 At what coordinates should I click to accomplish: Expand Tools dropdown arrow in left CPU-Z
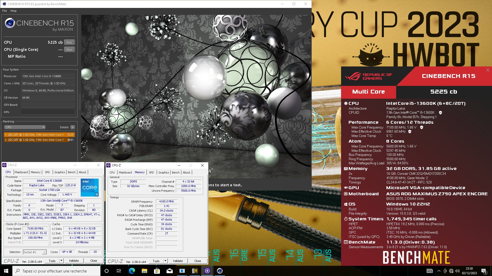click(x=61, y=261)
